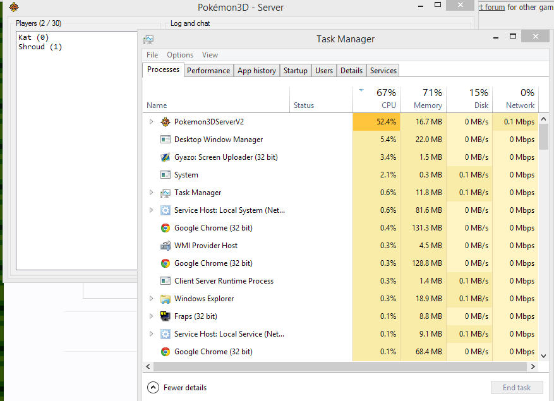Minimize the Task Manager window
Viewport: 554px width, 401px height.
pyautogui.click(x=496, y=37)
